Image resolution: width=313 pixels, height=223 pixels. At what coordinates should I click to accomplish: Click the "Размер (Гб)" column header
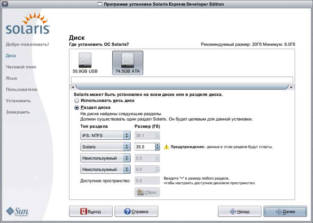click(x=147, y=126)
